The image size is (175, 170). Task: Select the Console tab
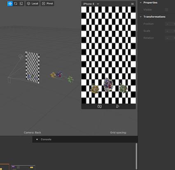point(46,139)
